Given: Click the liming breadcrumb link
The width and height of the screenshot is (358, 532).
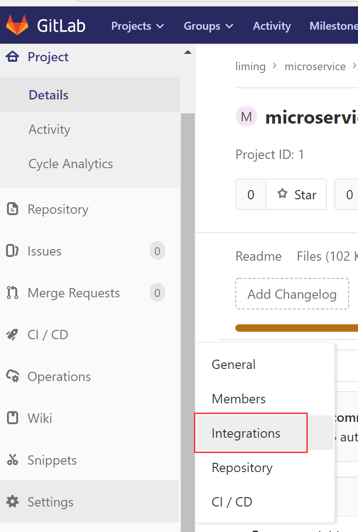Looking at the screenshot, I should pos(250,66).
